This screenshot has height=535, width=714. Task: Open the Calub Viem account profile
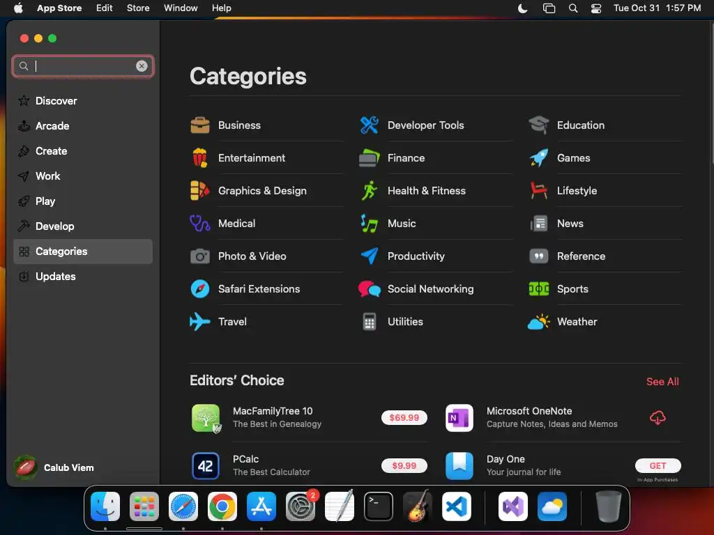54,467
